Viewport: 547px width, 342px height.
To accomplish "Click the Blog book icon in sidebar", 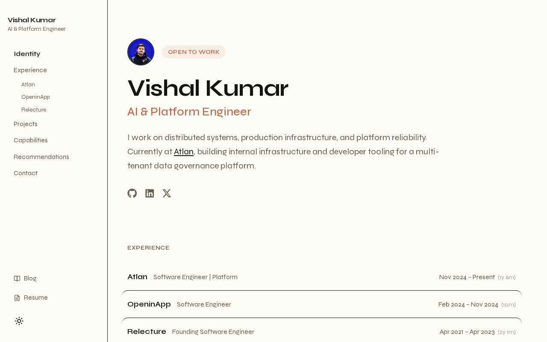I will 17,279.
